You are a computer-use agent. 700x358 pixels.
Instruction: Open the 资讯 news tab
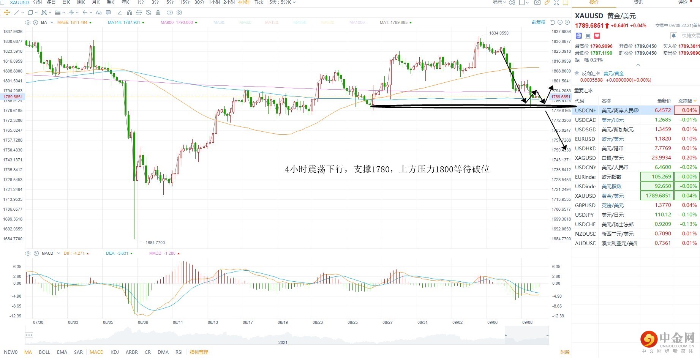639,2
